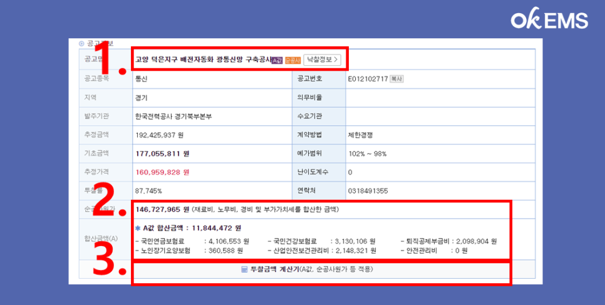The height and width of the screenshot is (305, 605).
Task: Click the 안전관리비 amount 0 원
Action: pos(462,250)
